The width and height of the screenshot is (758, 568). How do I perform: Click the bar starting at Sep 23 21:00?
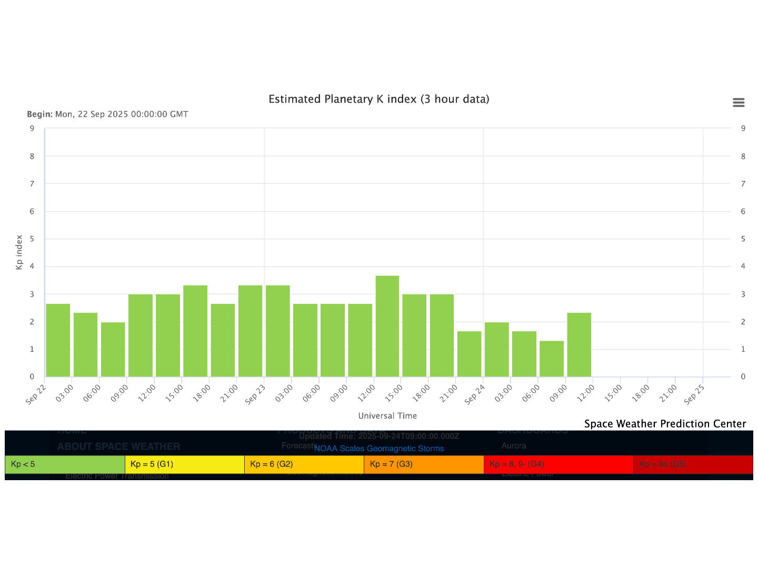tap(470, 354)
